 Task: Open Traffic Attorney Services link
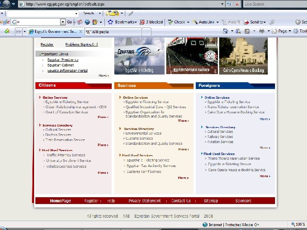[66, 155]
